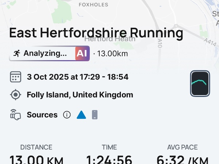Open the Sources info icon
This screenshot has width=219, height=164.
point(67,115)
